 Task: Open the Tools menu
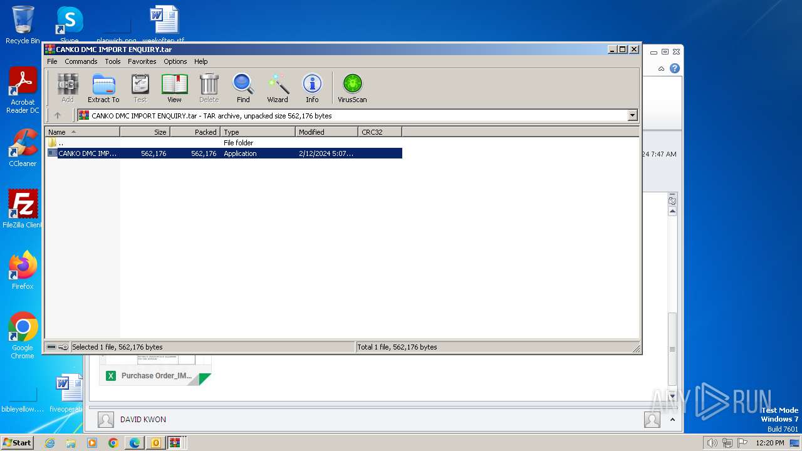[113, 61]
